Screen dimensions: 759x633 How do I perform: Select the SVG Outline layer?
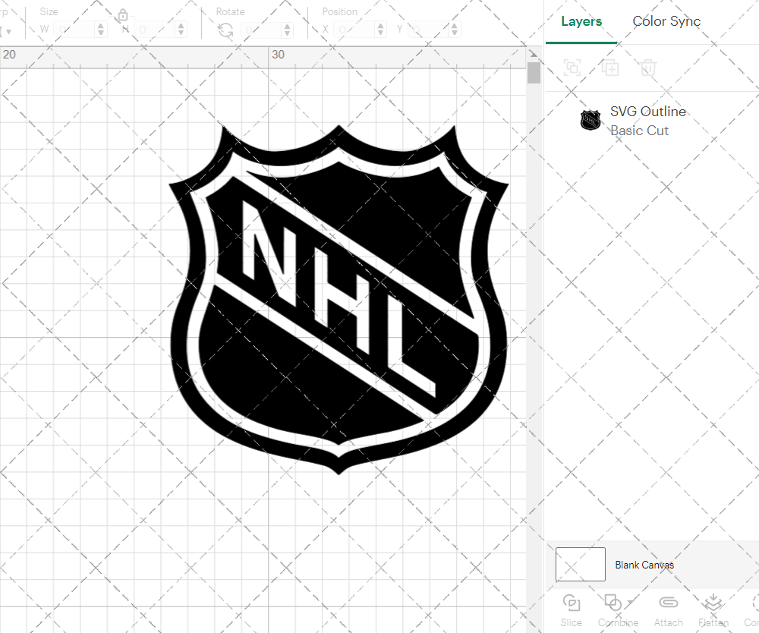(647, 112)
